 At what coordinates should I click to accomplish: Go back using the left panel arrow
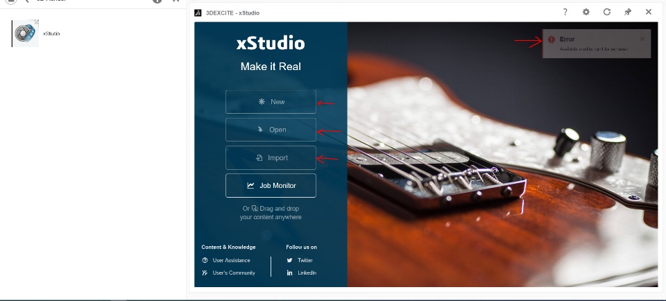27,1
